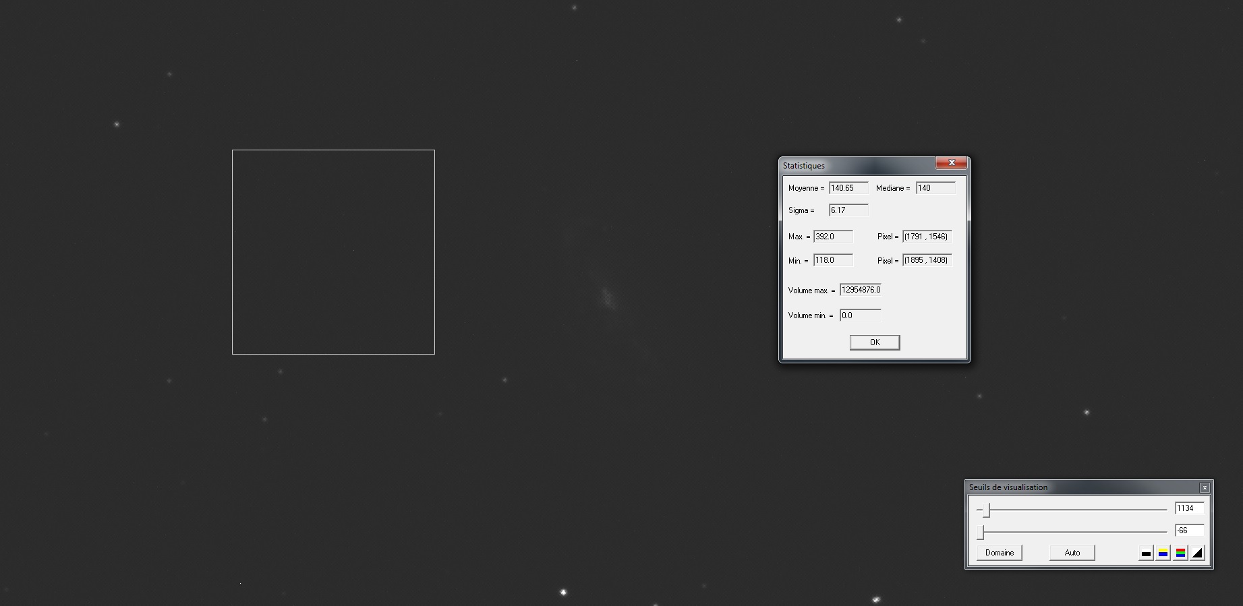The width and height of the screenshot is (1243, 606).
Task: Confirm the Statistiques dialog with OK
Action: pos(875,342)
